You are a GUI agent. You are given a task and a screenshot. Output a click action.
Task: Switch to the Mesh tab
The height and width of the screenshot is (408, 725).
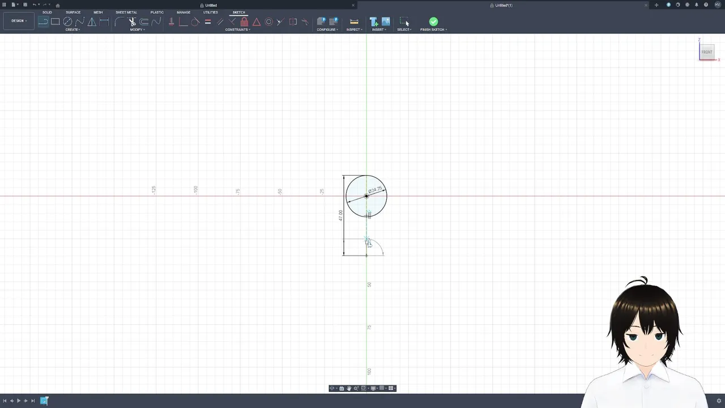(x=98, y=12)
